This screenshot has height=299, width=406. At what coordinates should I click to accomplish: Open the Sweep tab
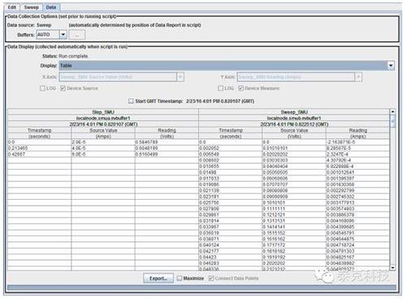[31, 7]
